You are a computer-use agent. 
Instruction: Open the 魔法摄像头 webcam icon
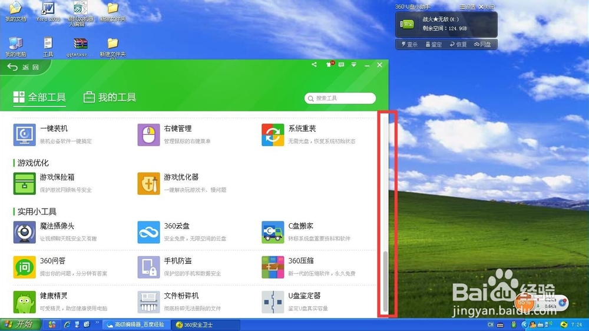coord(24,232)
